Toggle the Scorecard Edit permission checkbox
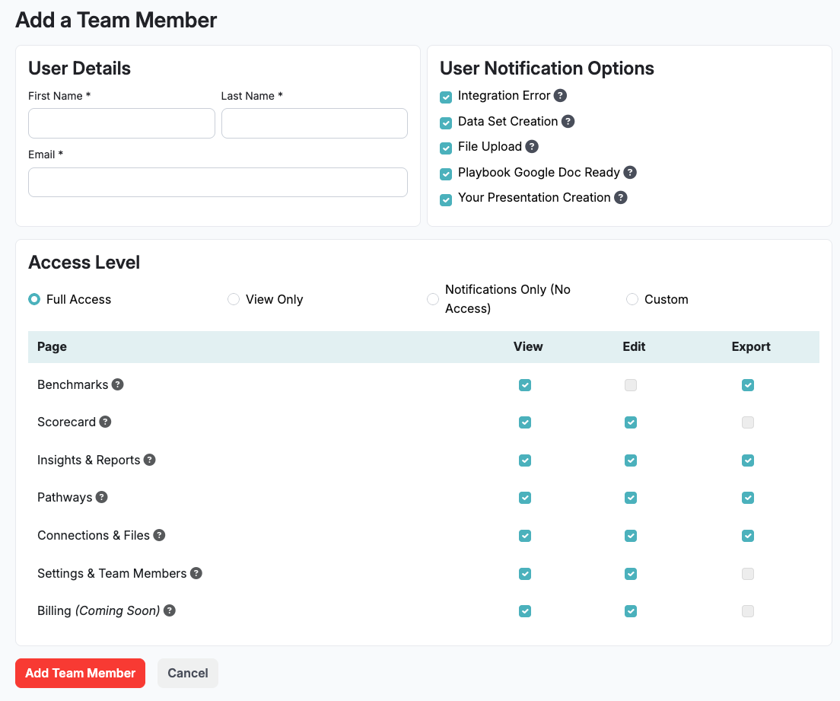This screenshot has width=840, height=701. pos(631,422)
